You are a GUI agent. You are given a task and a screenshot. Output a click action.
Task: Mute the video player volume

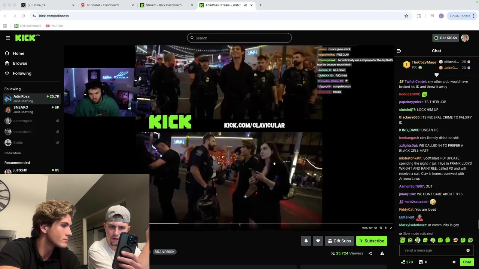[x=376, y=228]
